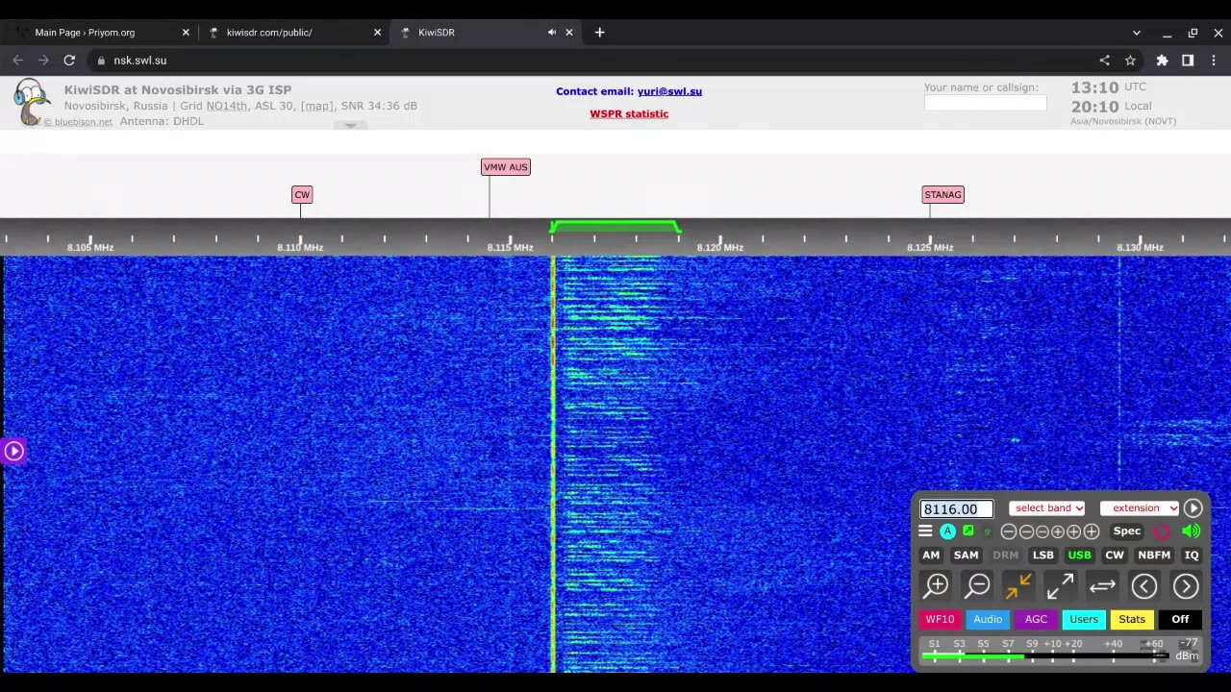Click the STANAG station label
This screenshot has height=692, width=1231.
(x=942, y=194)
